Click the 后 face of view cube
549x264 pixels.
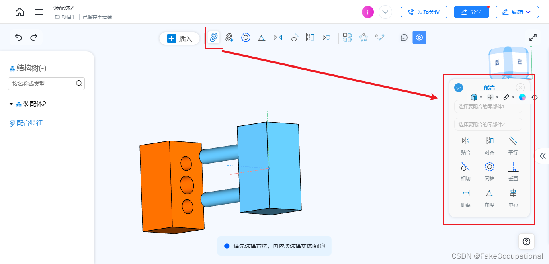[x=497, y=62]
